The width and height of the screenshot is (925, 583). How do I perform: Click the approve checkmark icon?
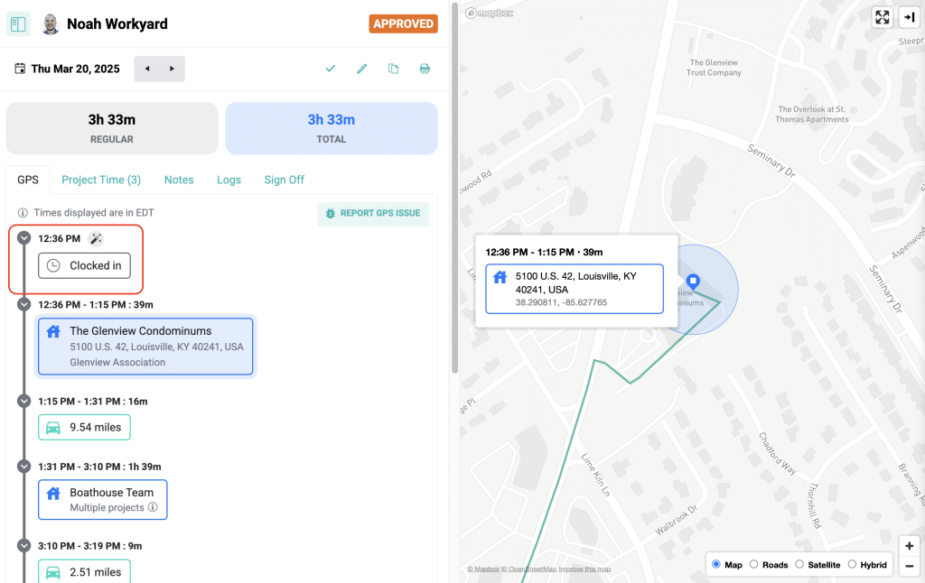coord(331,69)
